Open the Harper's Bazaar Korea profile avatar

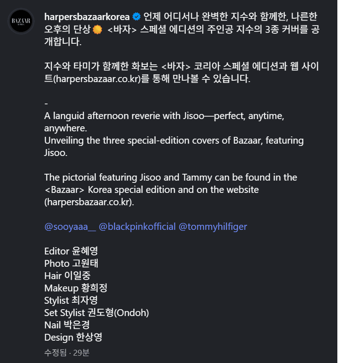21,21
